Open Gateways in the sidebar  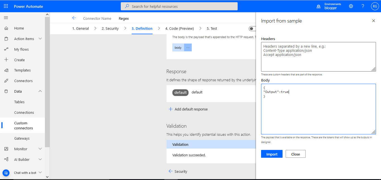click(22, 138)
